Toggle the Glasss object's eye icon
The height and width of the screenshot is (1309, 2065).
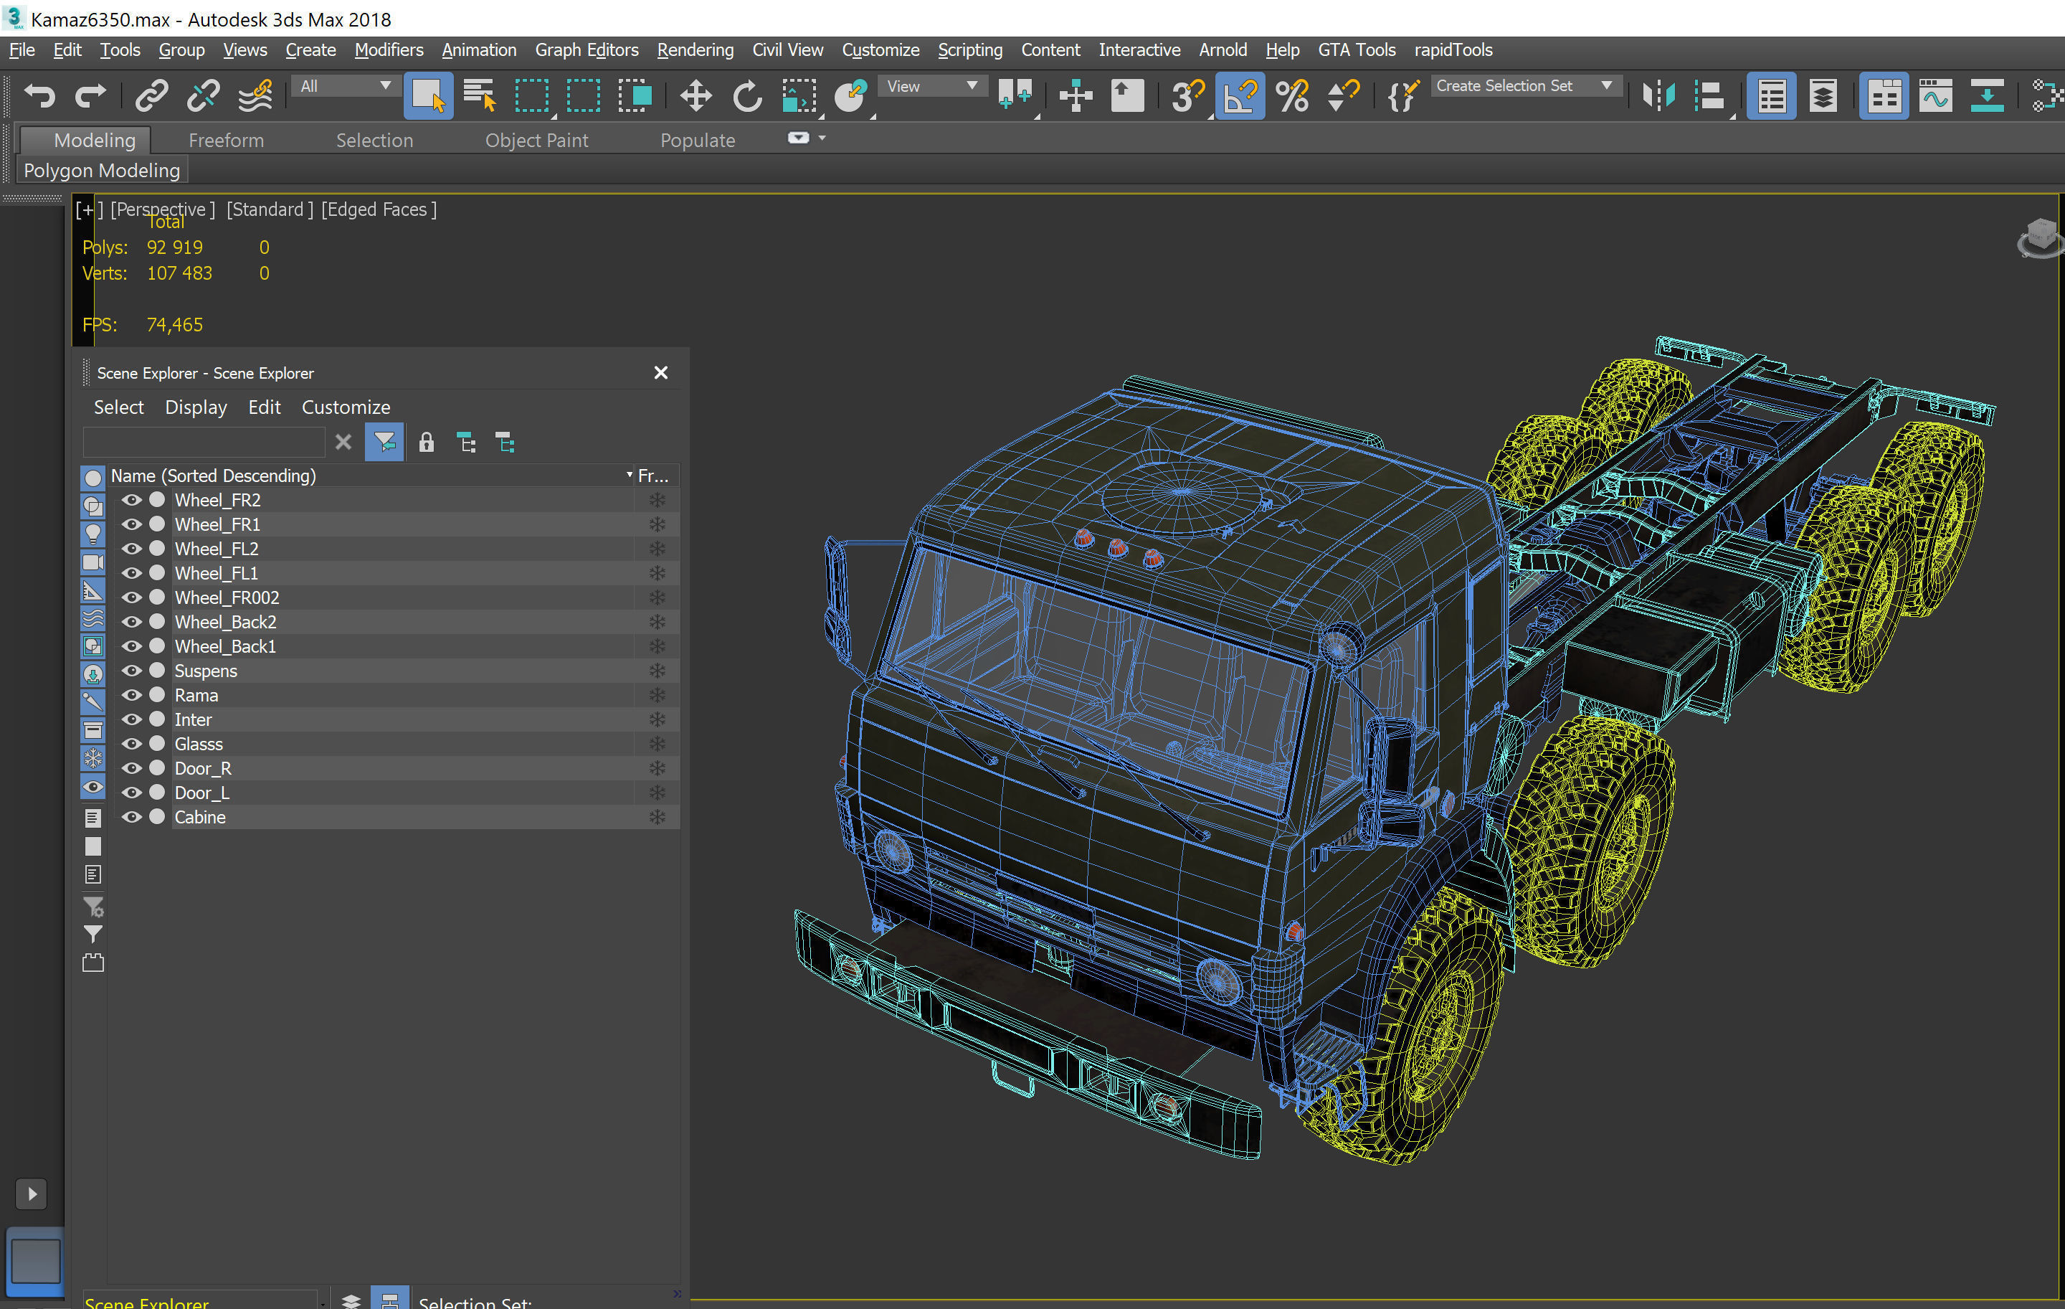131,744
